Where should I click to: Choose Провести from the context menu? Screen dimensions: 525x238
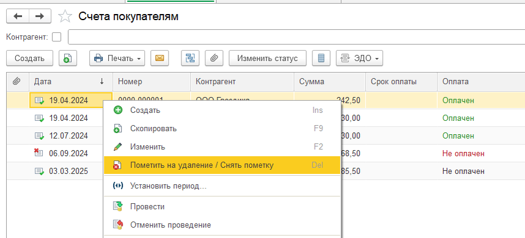click(222, 207)
